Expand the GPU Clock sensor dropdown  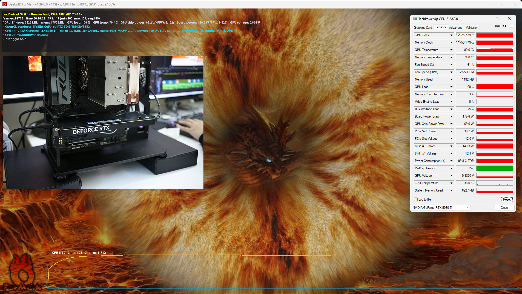tap(451, 35)
